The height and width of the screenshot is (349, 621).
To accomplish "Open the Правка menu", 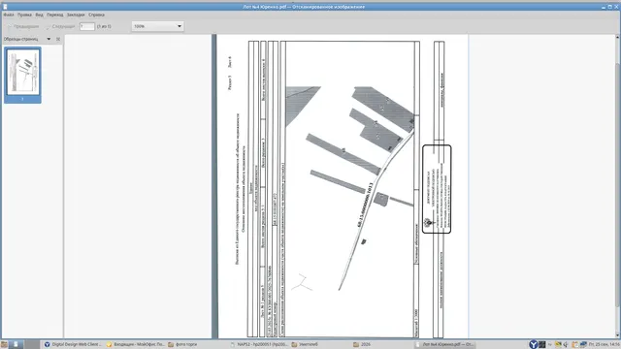I will [x=24, y=15].
